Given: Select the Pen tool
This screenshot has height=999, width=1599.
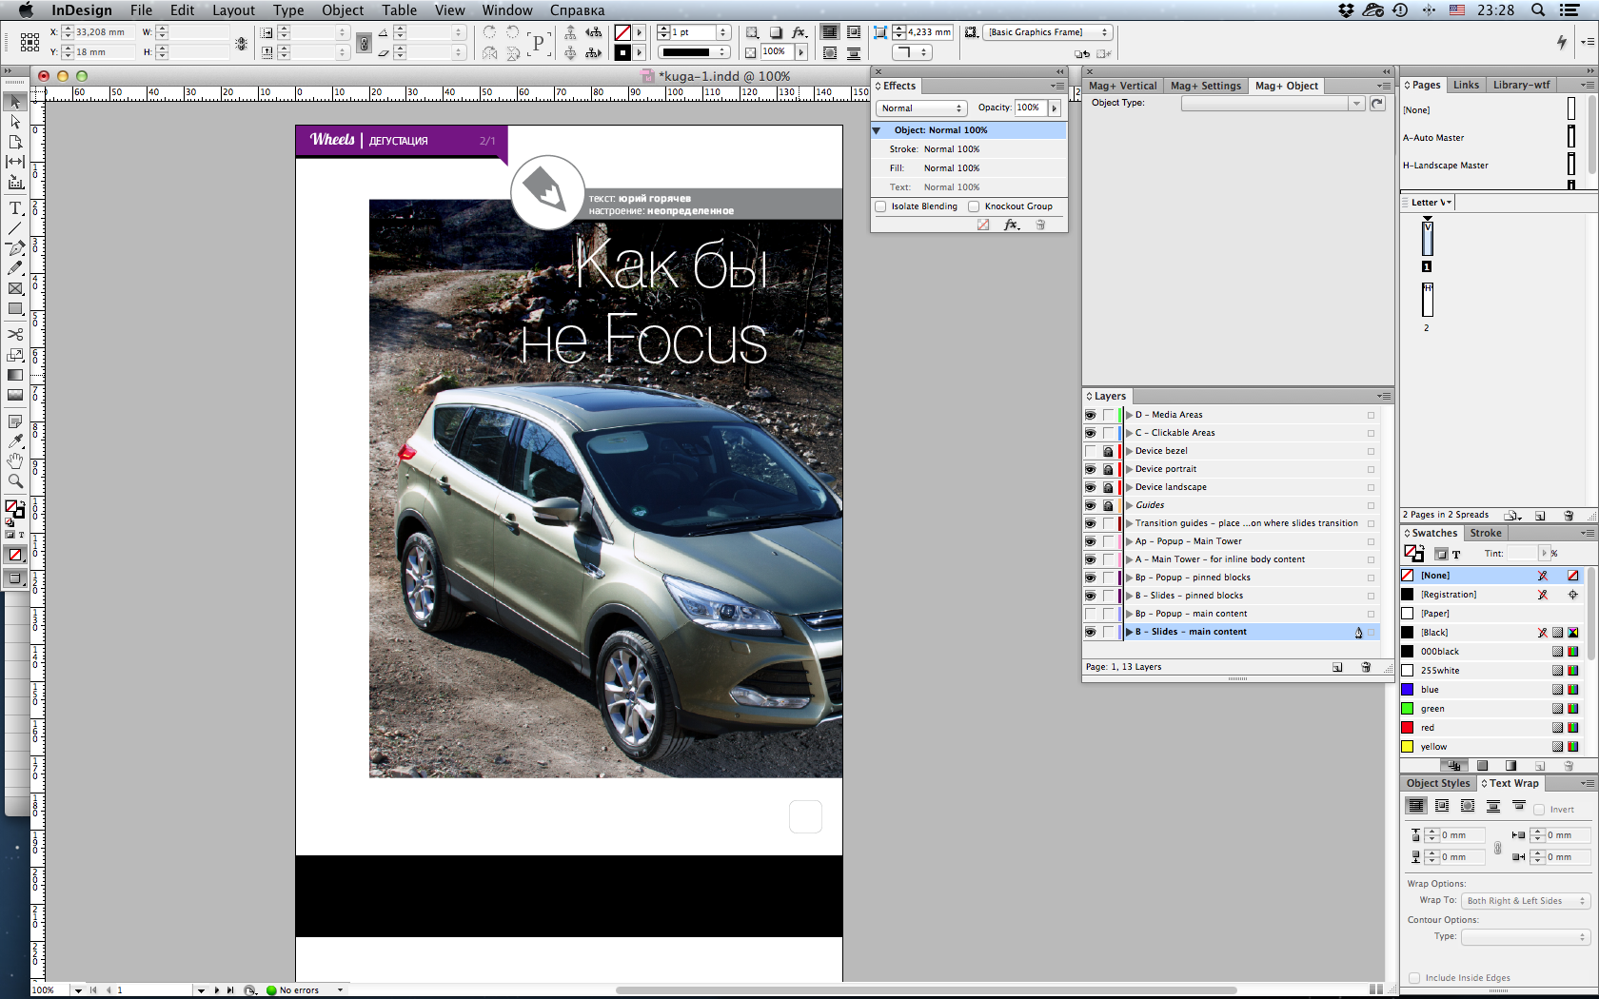Looking at the screenshot, I should coord(15,248).
